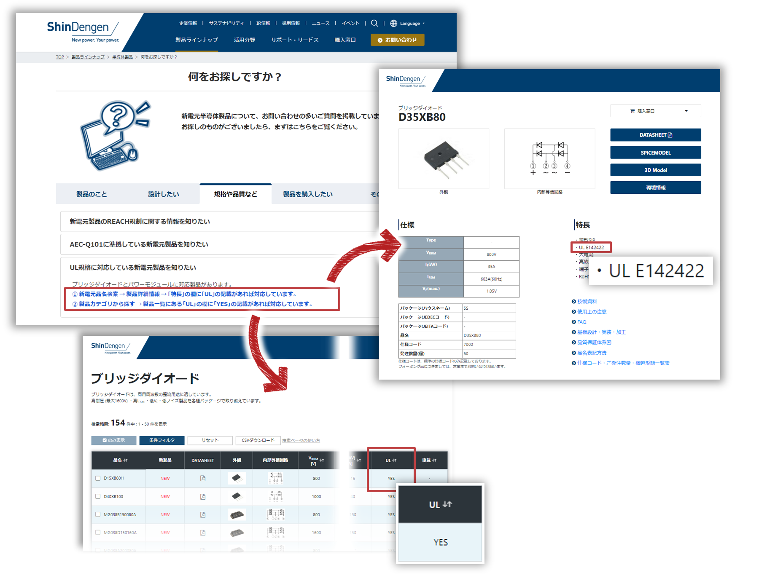Open 製品ラインナップ navigation menu
This screenshot has height=581, width=767.
coord(197,40)
